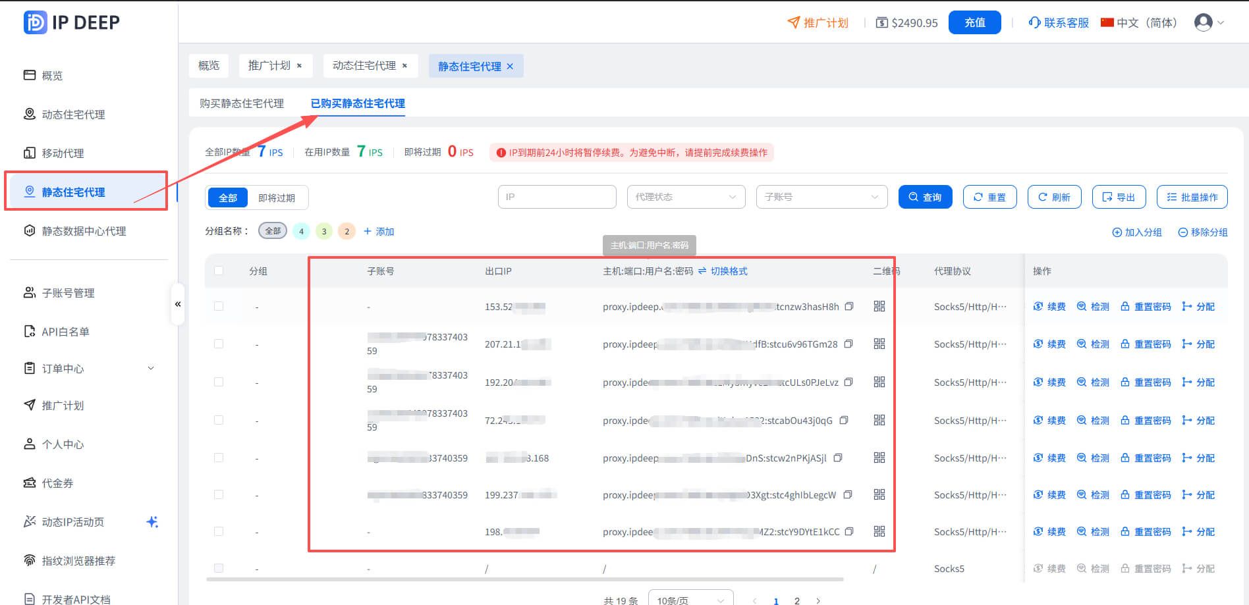Copy proxy string ending tcnzw3hasH8h
The height and width of the screenshot is (605, 1249).
click(x=849, y=306)
